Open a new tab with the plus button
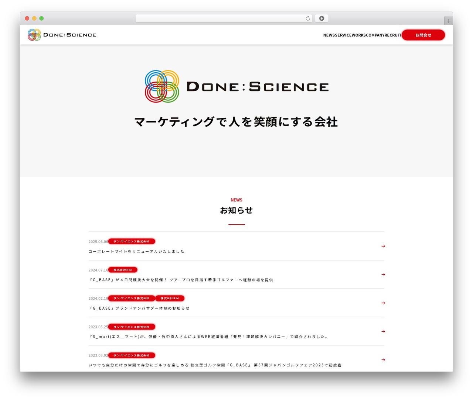This screenshot has width=473, height=400. 448,21
